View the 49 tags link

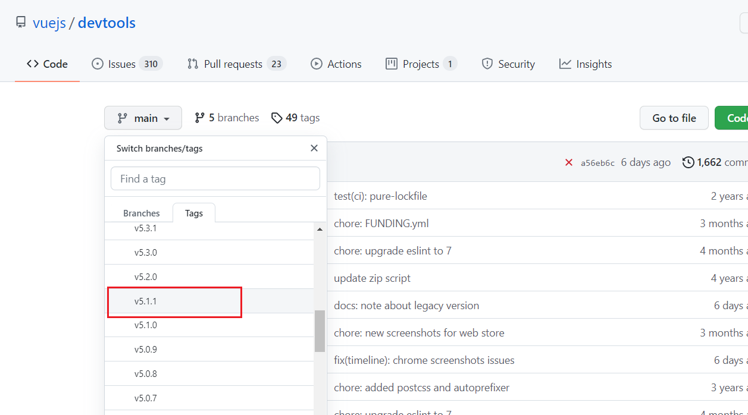pyautogui.click(x=295, y=118)
